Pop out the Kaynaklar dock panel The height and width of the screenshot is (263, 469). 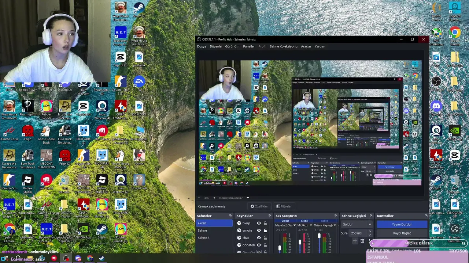click(x=270, y=216)
